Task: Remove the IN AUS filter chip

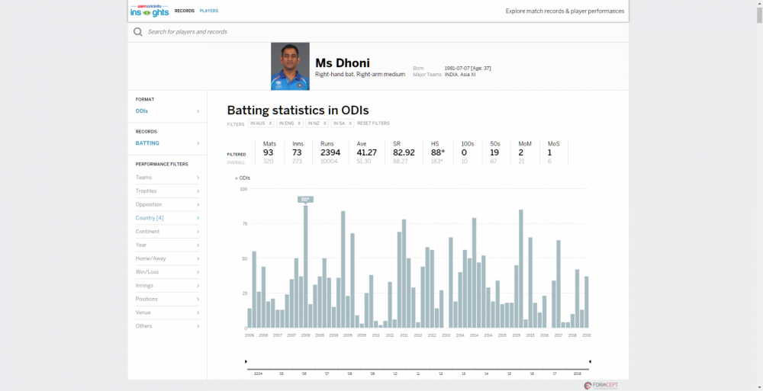Action: click(271, 123)
